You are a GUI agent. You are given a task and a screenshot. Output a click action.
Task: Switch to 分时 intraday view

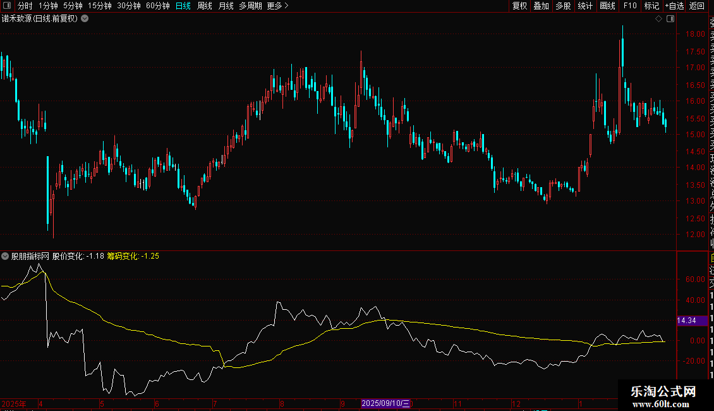[x=25, y=6]
